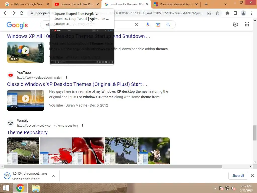The height and width of the screenshot is (193, 257).
Task: Click the osvault.weebly.com URL text
Action: (48, 126)
